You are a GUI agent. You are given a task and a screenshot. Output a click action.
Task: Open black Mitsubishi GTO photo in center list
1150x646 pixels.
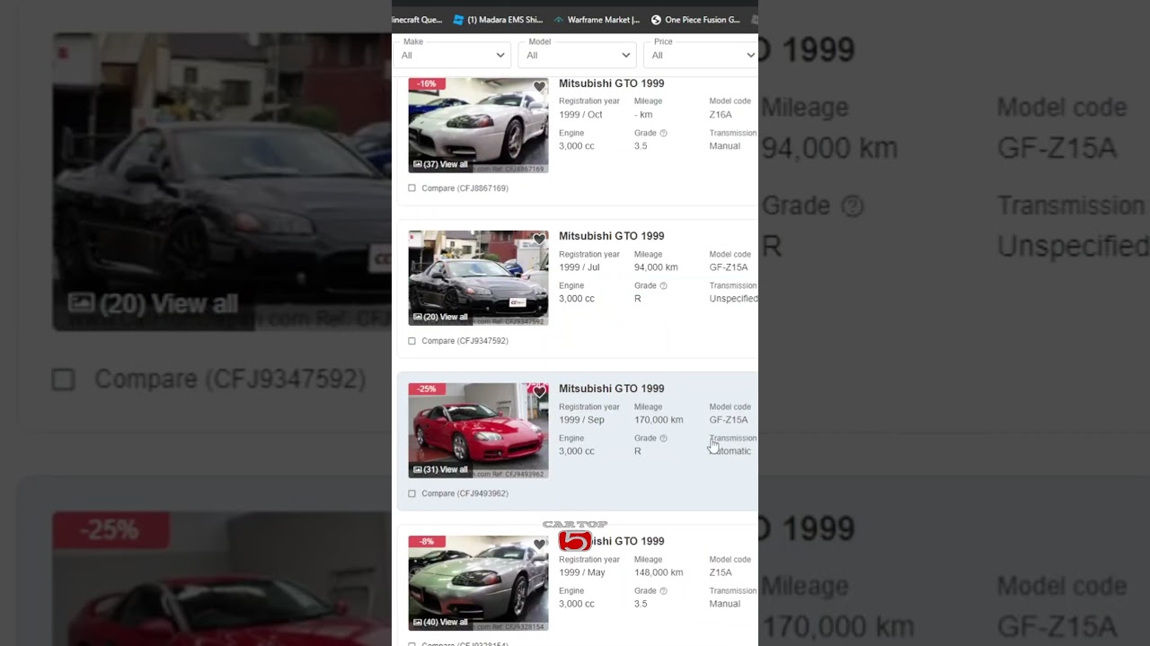tap(478, 277)
